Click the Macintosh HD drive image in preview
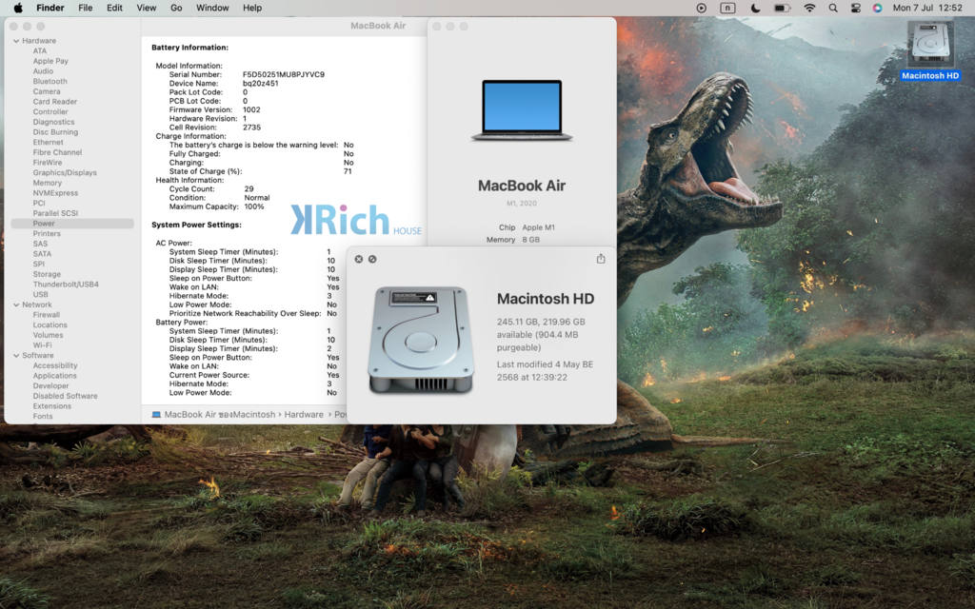The image size is (975, 609). click(x=421, y=340)
